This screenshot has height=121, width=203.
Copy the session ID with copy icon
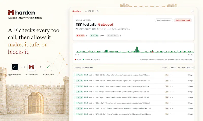pos(98,11)
